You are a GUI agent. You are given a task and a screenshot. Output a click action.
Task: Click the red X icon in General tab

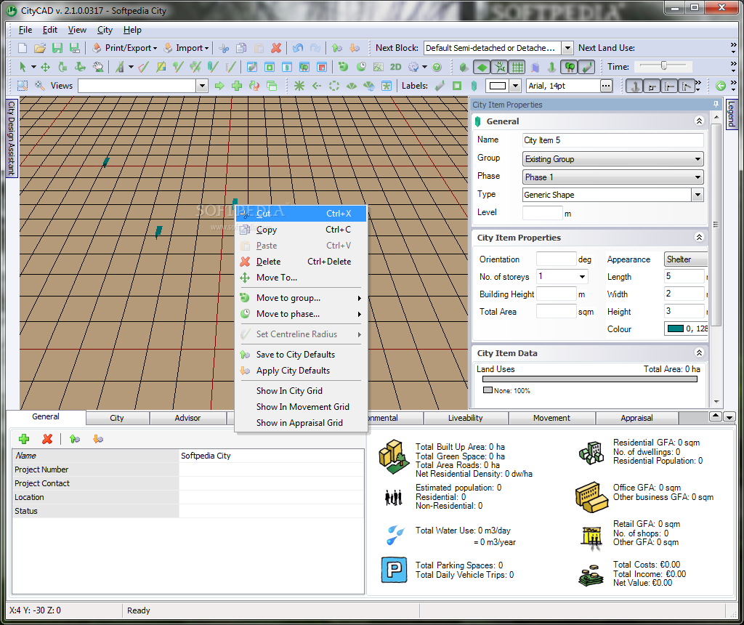click(47, 439)
